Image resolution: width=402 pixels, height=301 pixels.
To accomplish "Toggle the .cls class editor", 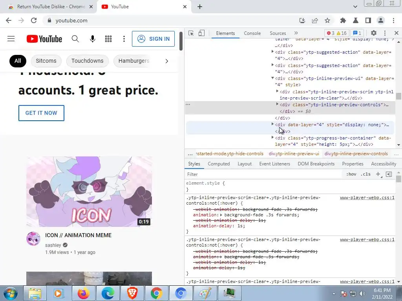I will click(365, 174).
